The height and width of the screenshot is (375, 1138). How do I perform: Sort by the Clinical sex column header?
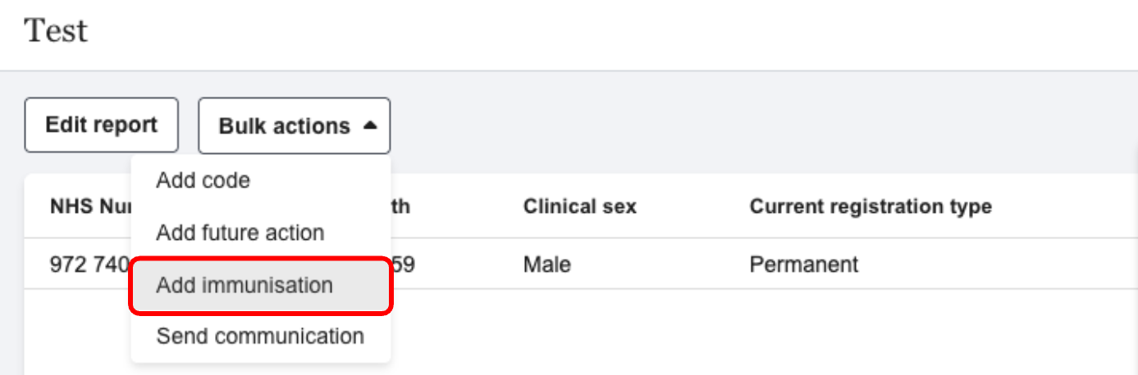[x=579, y=206]
